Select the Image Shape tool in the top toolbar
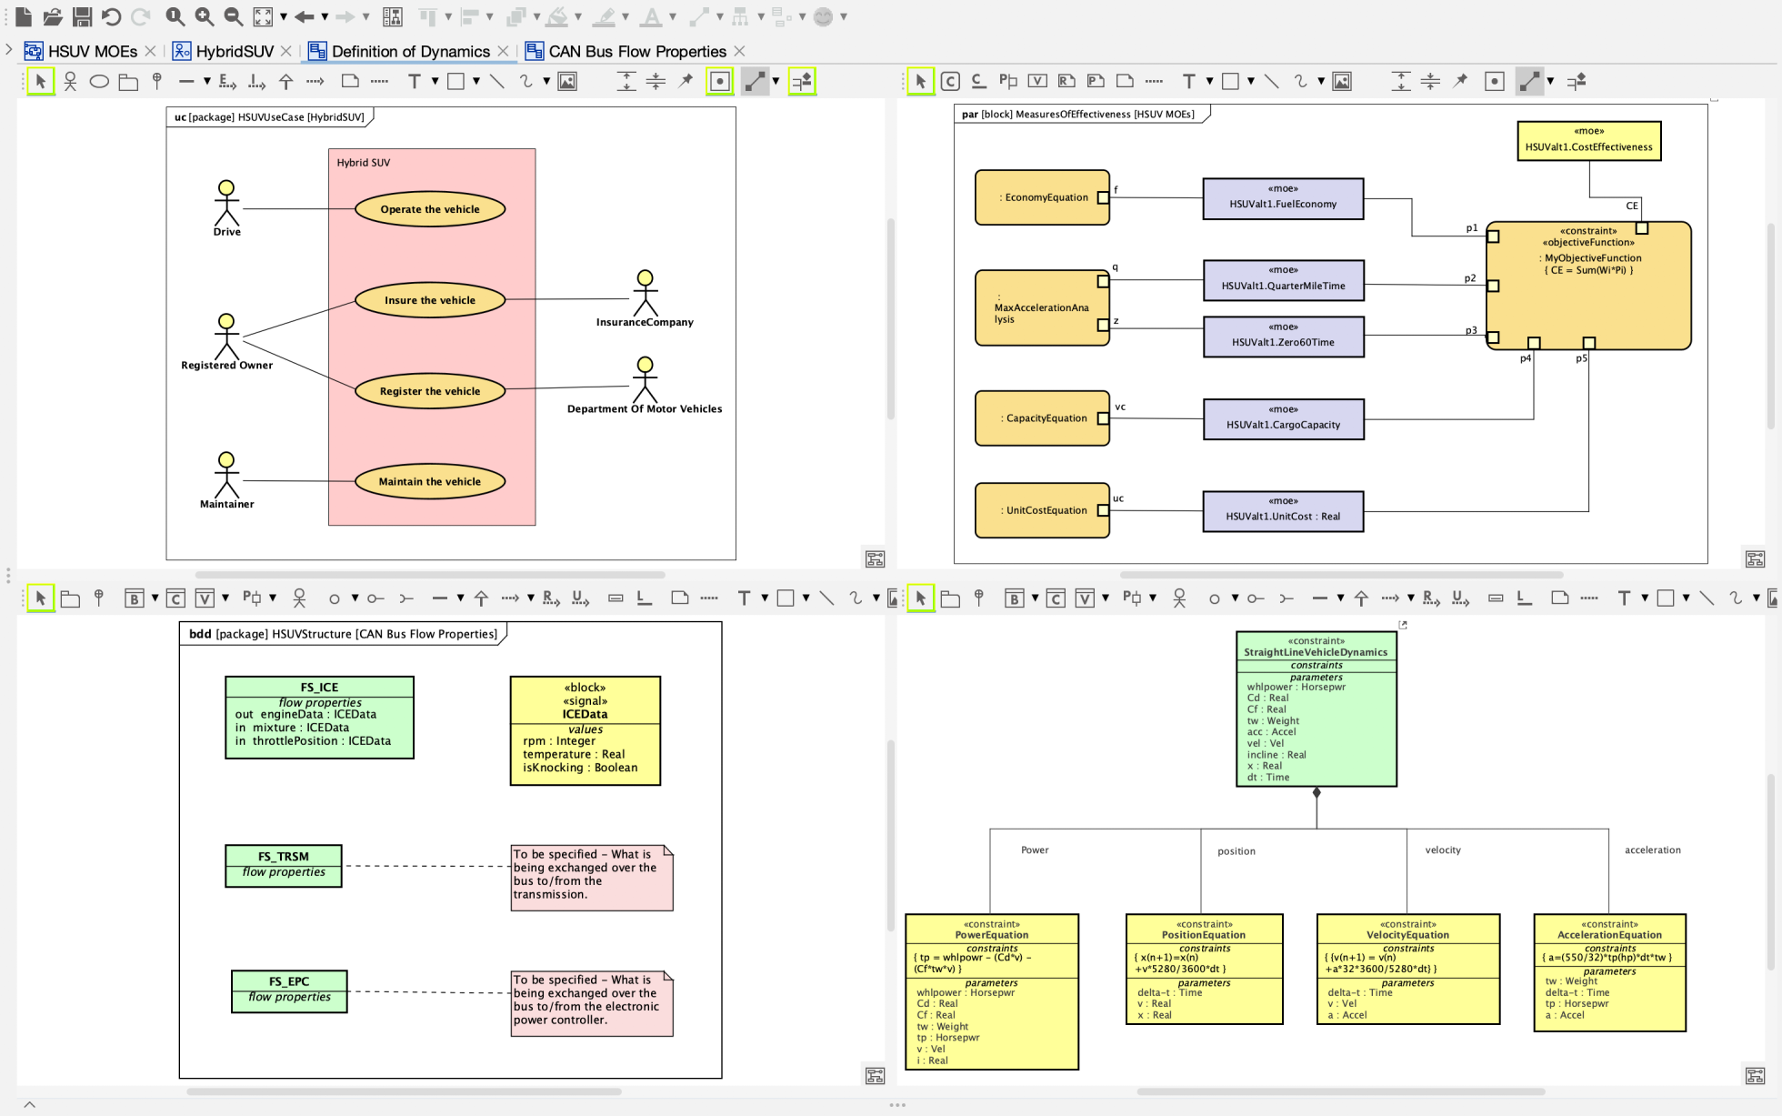 [x=568, y=81]
